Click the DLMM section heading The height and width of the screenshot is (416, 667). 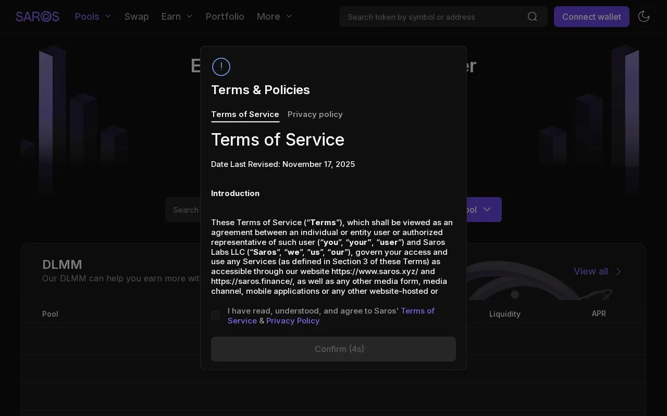tap(62, 264)
